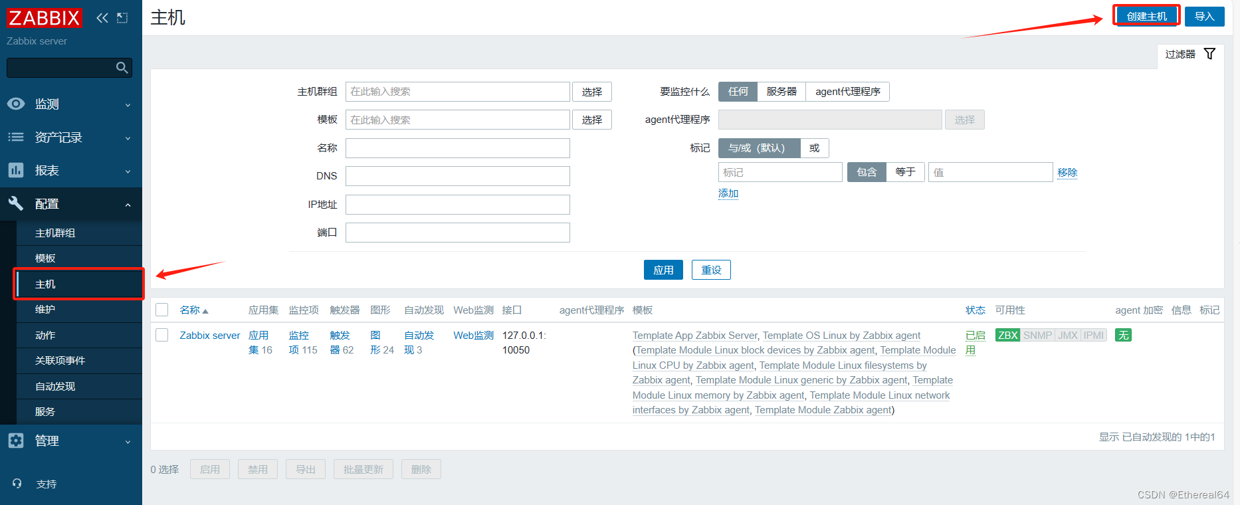Choose 等于 tag operator
The height and width of the screenshot is (505, 1240).
tap(905, 172)
